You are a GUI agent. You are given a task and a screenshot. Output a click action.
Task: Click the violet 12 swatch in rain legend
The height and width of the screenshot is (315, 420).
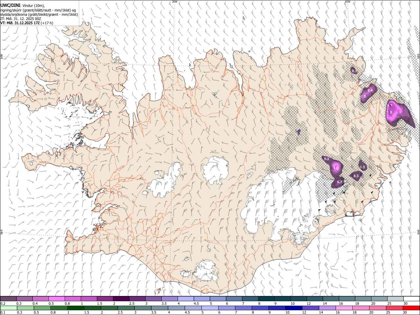tap(311, 308)
